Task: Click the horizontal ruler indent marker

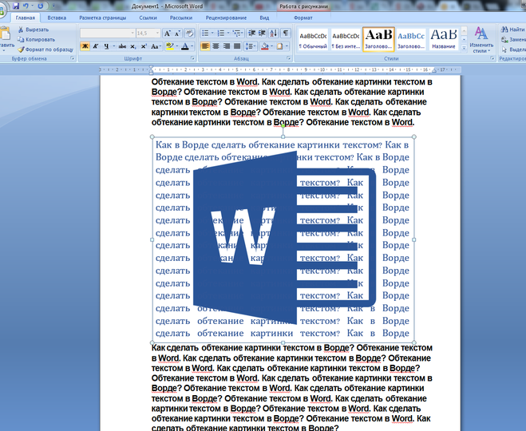Action: pos(151,69)
